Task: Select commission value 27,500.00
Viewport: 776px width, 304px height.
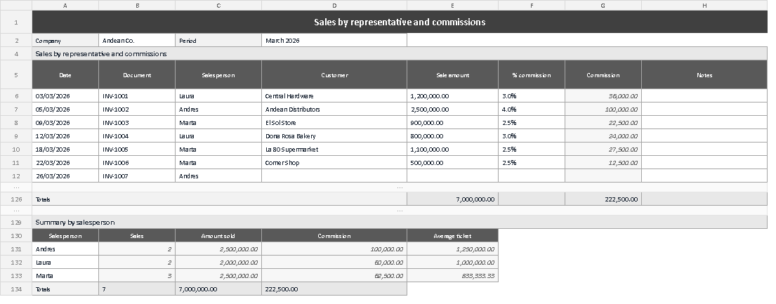Action: coord(603,150)
